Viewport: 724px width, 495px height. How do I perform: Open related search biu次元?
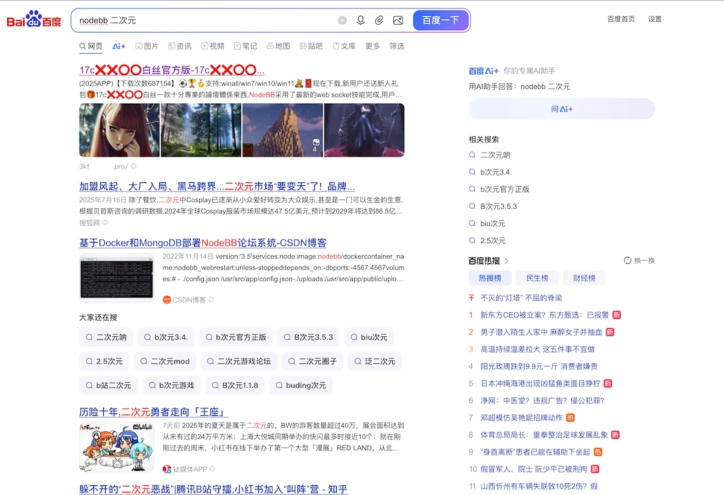(493, 223)
